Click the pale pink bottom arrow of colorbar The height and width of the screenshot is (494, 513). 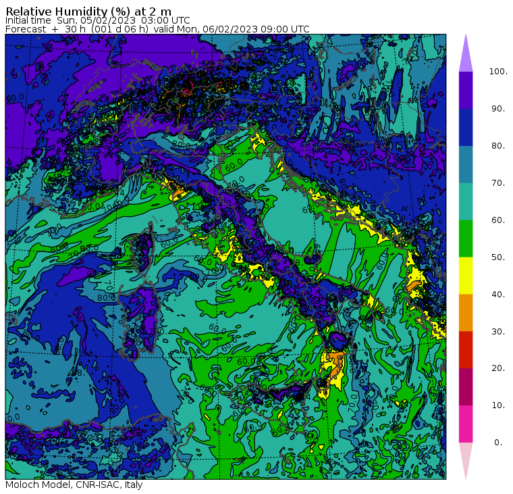pyautogui.click(x=466, y=459)
